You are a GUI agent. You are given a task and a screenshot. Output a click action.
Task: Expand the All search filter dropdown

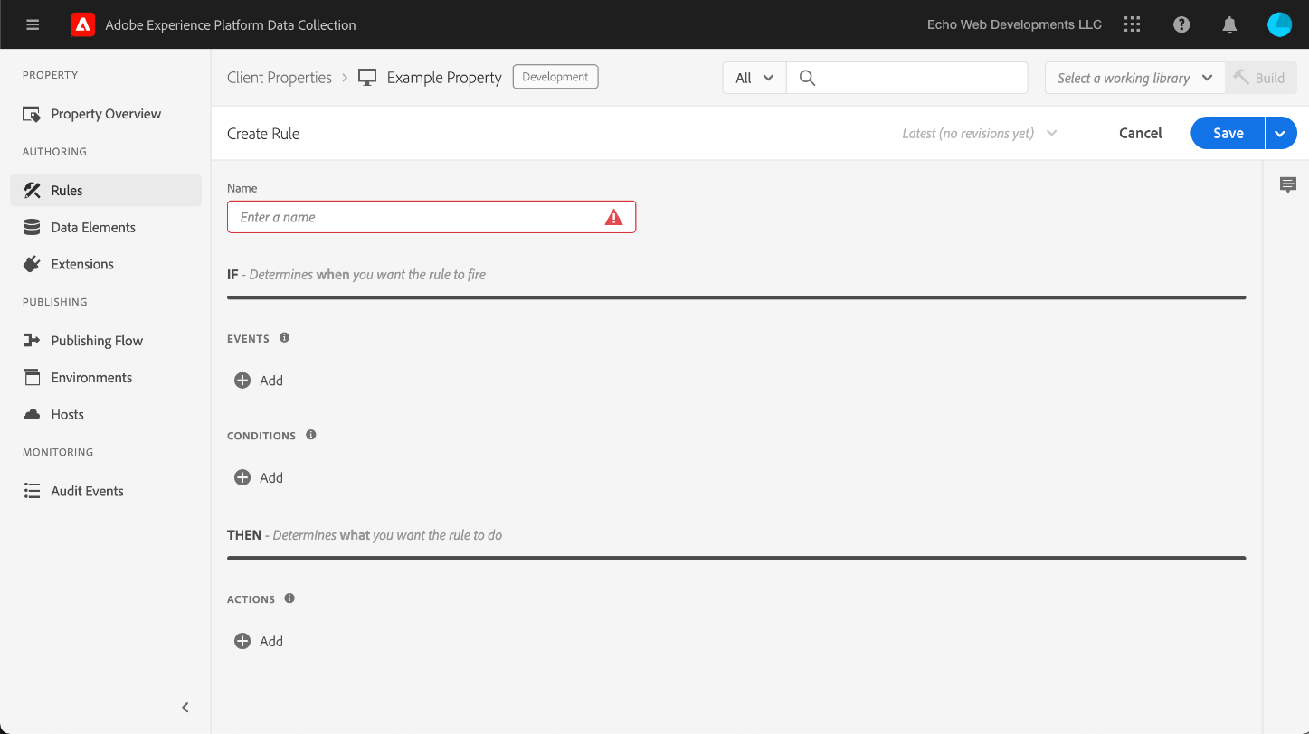point(754,78)
